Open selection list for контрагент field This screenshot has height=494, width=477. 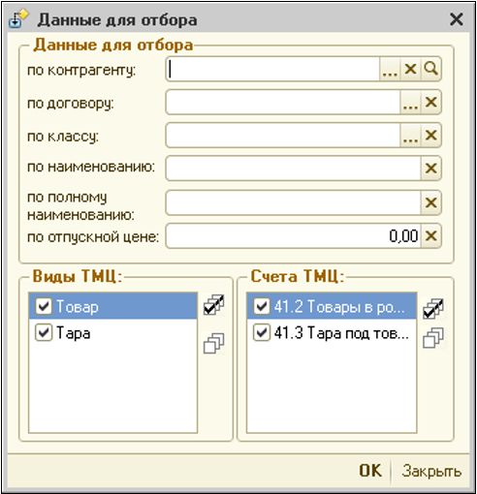pos(390,69)
